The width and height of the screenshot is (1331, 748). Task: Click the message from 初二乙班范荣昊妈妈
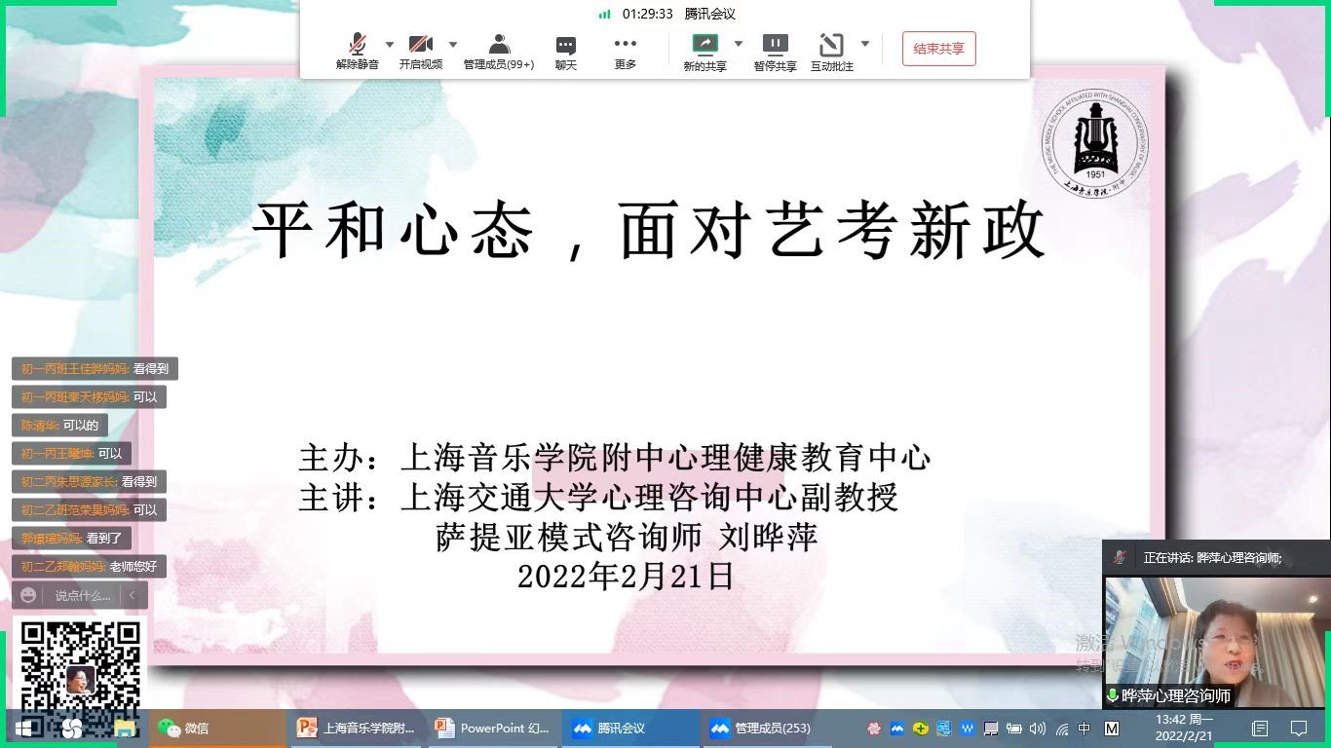(89, 510)
